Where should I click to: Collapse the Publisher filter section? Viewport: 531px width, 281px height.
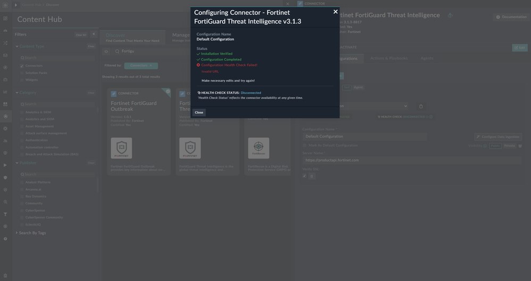pyautogui.click(x=17, y=163)
